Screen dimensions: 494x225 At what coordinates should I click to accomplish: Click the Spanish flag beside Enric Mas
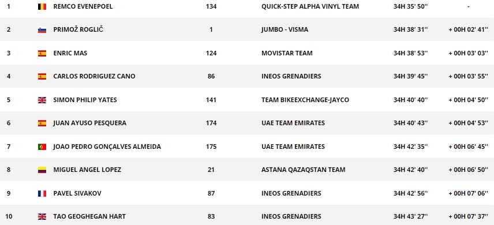(42, 53)
